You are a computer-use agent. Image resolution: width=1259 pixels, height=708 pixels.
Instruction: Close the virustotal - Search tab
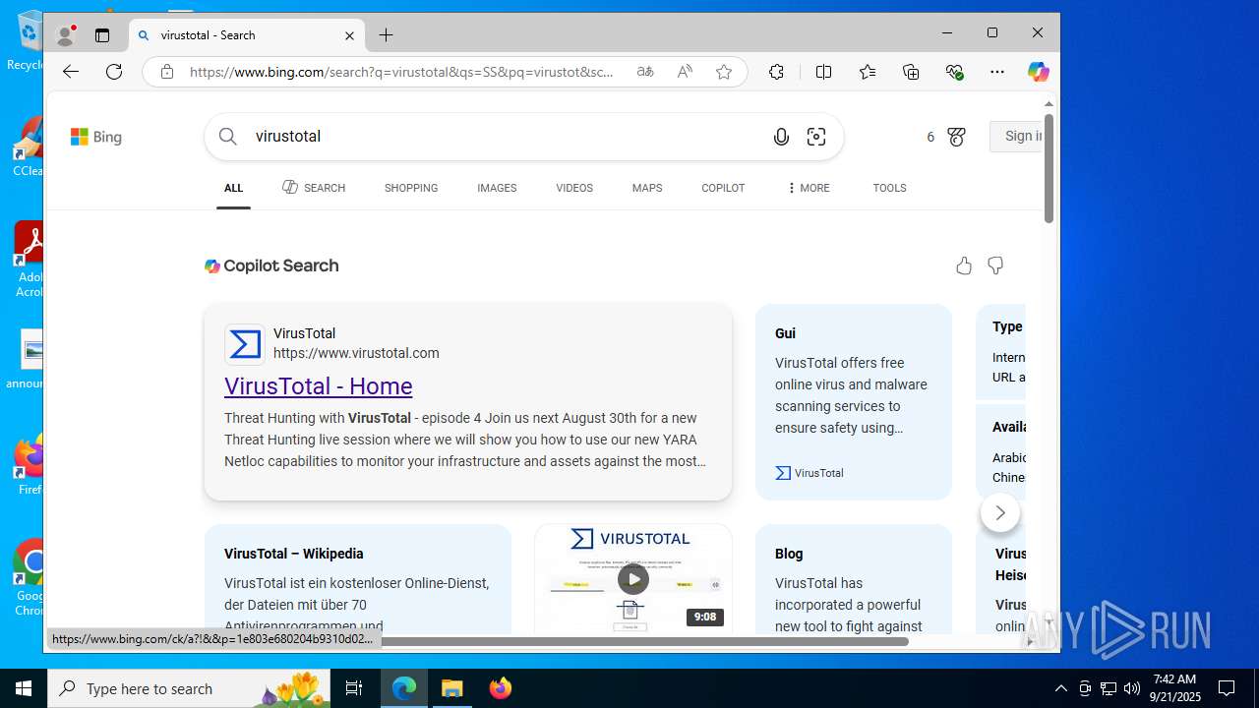click(x=349, y=35)
